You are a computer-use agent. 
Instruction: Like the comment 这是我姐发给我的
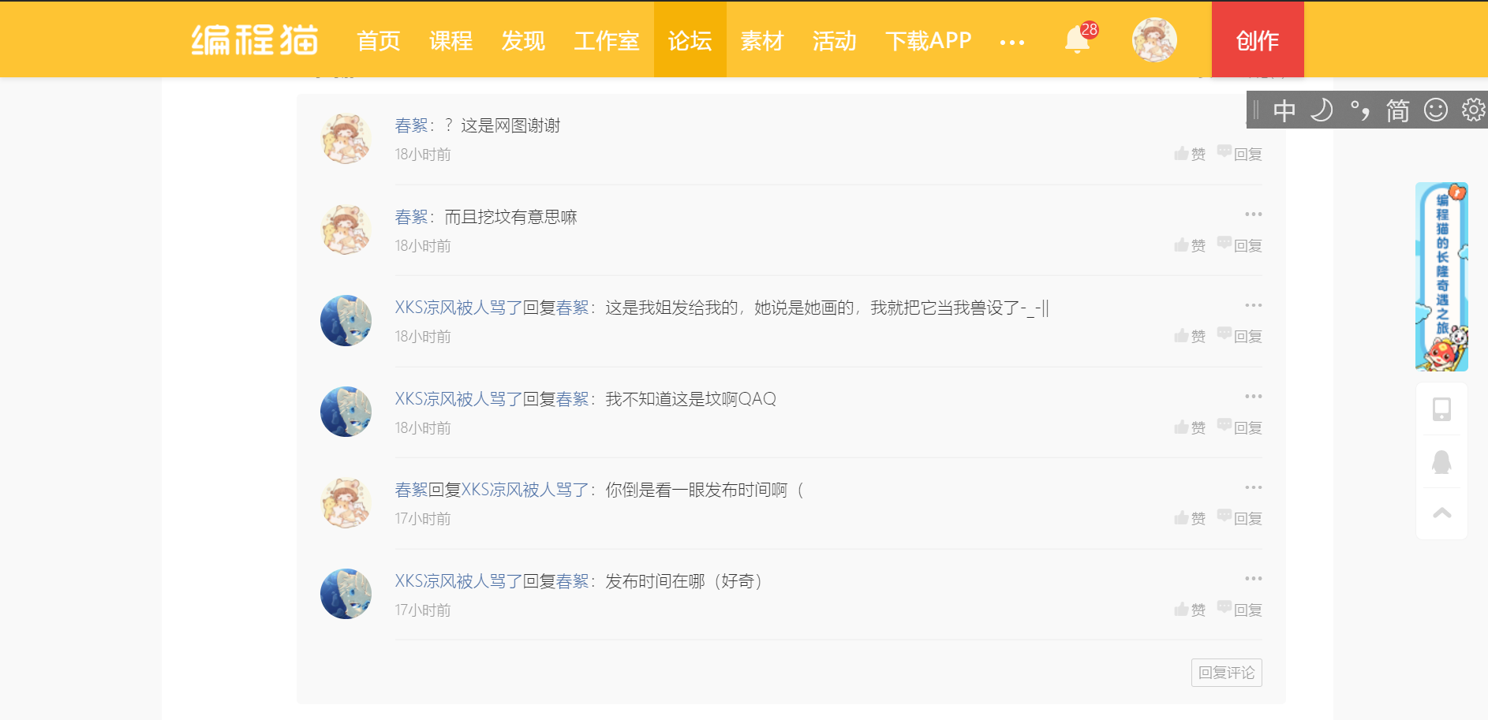[x=1190, y=336]
